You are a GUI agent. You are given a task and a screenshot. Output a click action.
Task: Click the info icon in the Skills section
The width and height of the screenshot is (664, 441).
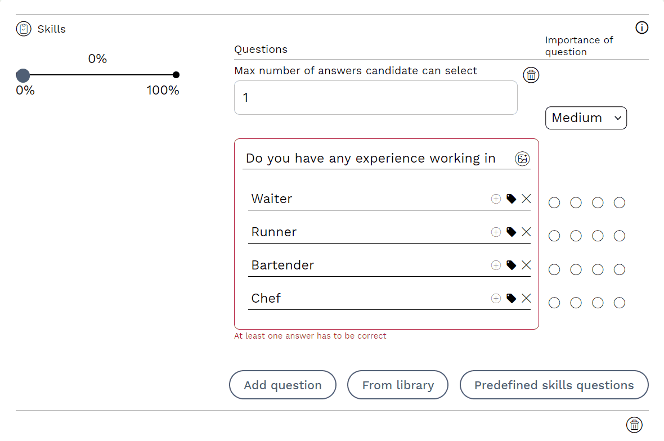pyautogui.click(x=641, y=28)
